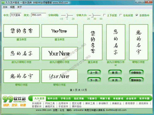Maximize the 久久艺术签名 window
This screenshot has height=115, width=154.
click(142, 2)
